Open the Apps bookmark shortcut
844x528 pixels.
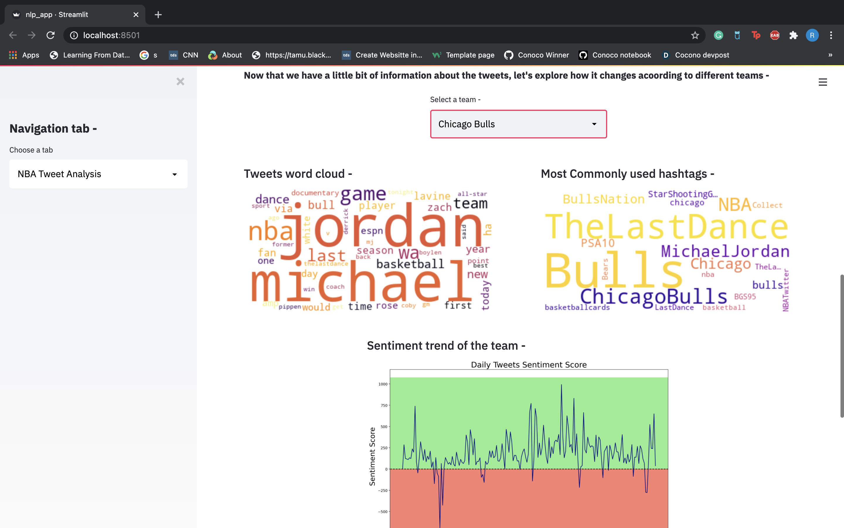click(x=24, y=55)
